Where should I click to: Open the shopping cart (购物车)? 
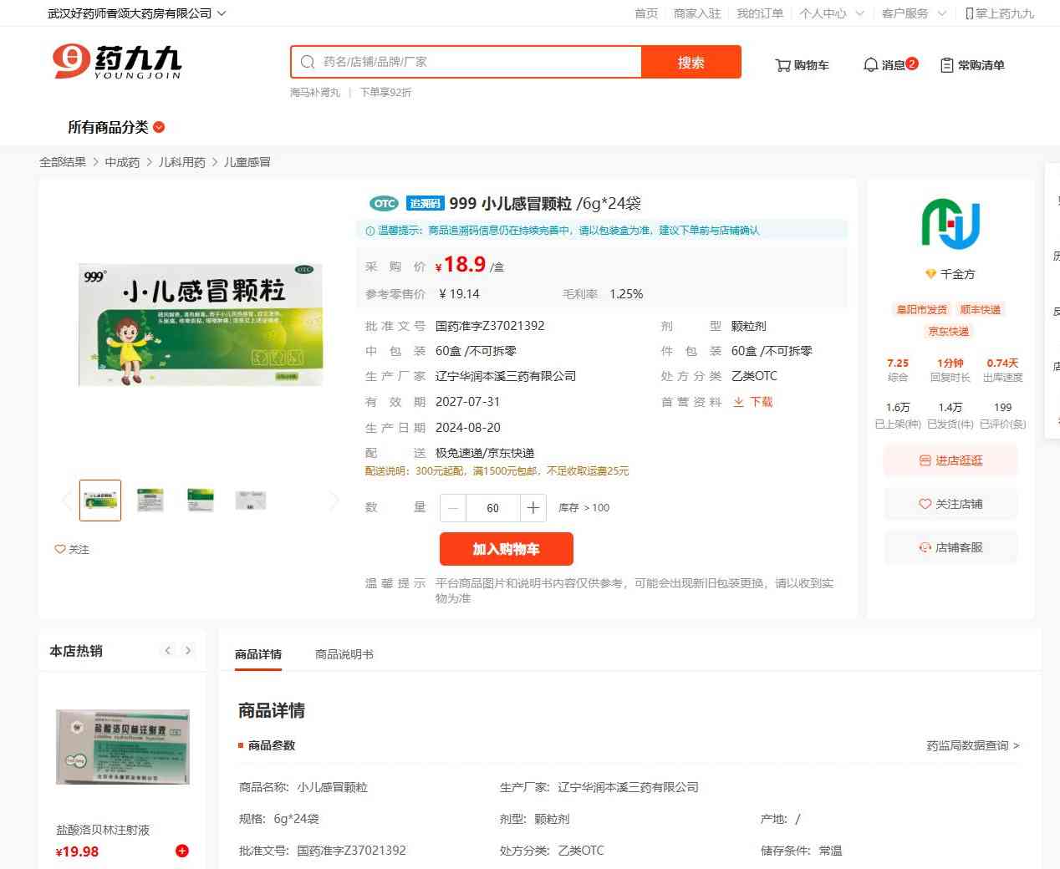tap(802, 65)
